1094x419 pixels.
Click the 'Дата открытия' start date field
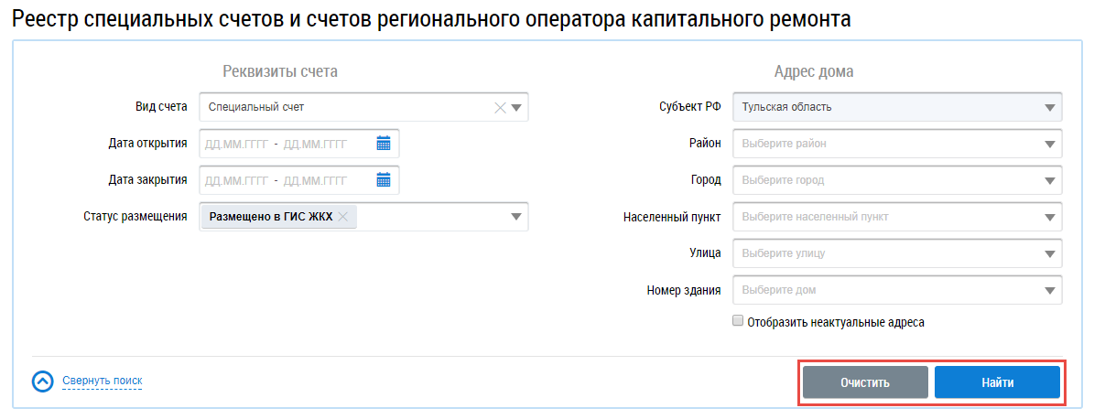click(235, 144)
